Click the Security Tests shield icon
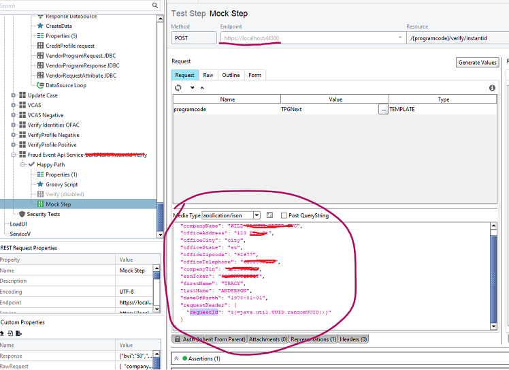Image resolution: width=509 pixels, height=370 pixels. (x=22, y=214)
